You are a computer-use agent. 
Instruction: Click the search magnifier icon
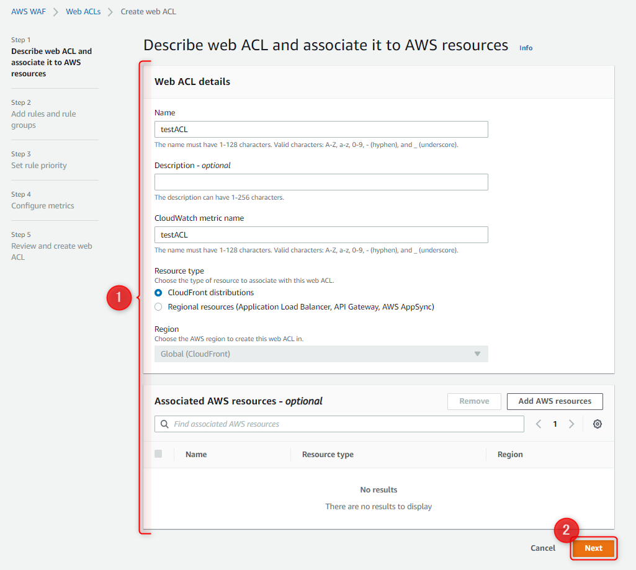(164, 424)
